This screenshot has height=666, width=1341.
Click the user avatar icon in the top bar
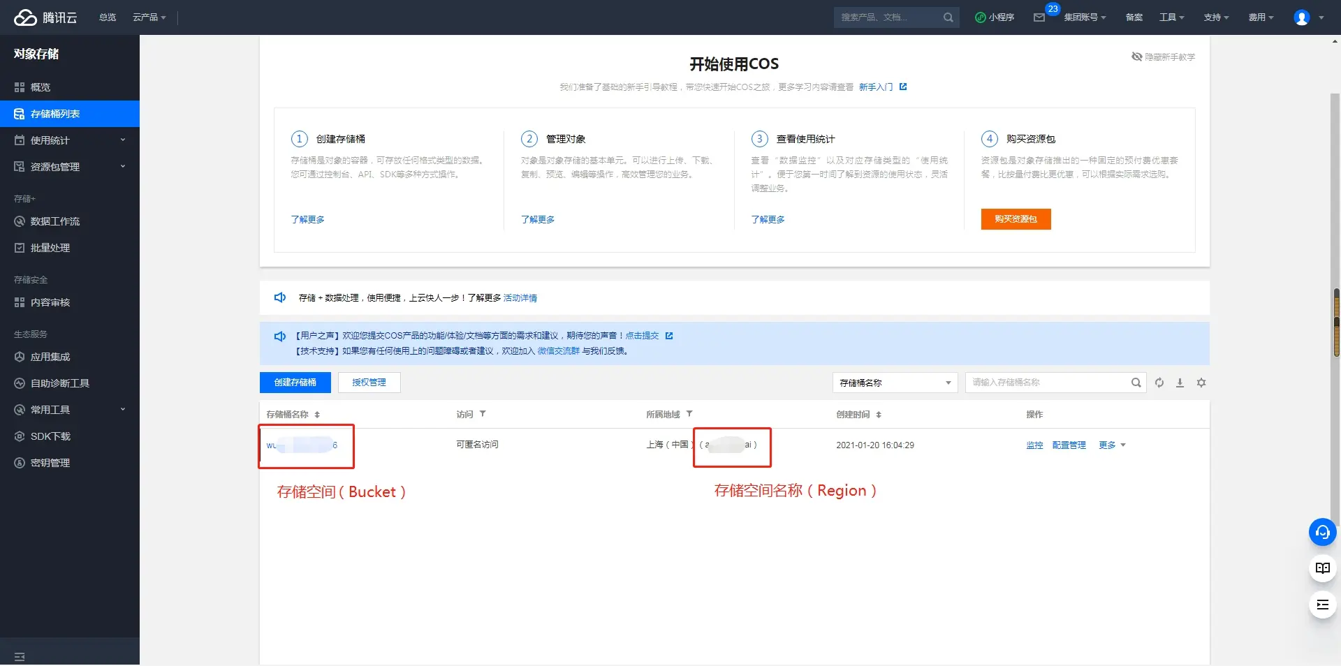[x=1302, y=17]
